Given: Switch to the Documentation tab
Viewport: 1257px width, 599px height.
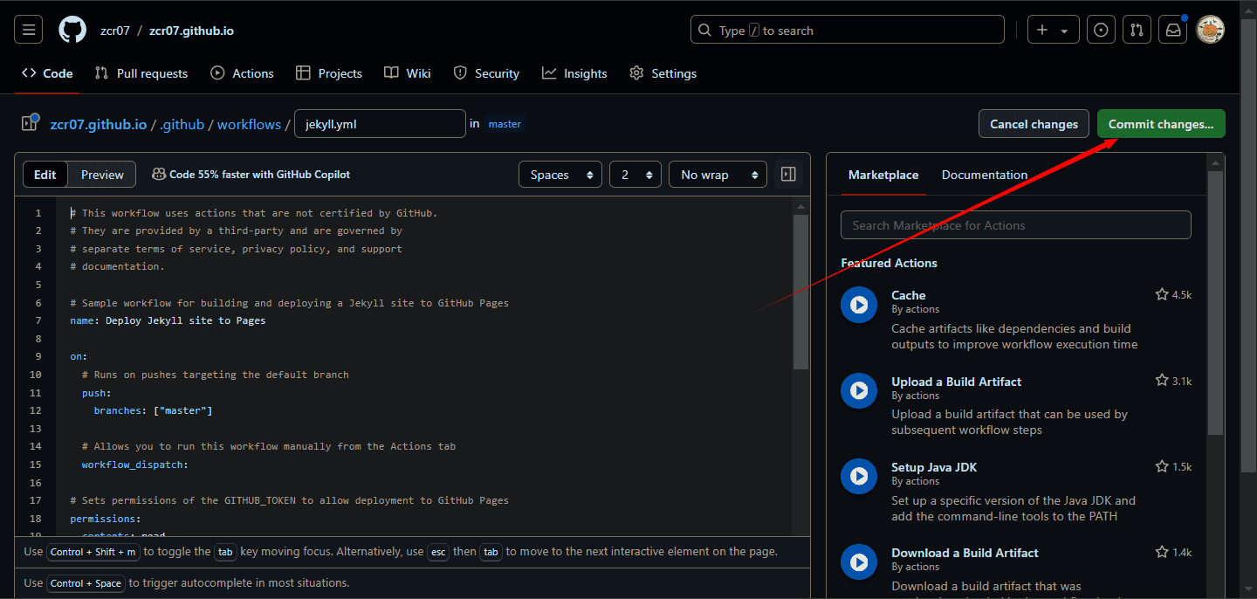Looking at the screenshot, I should tap(984, 175).
